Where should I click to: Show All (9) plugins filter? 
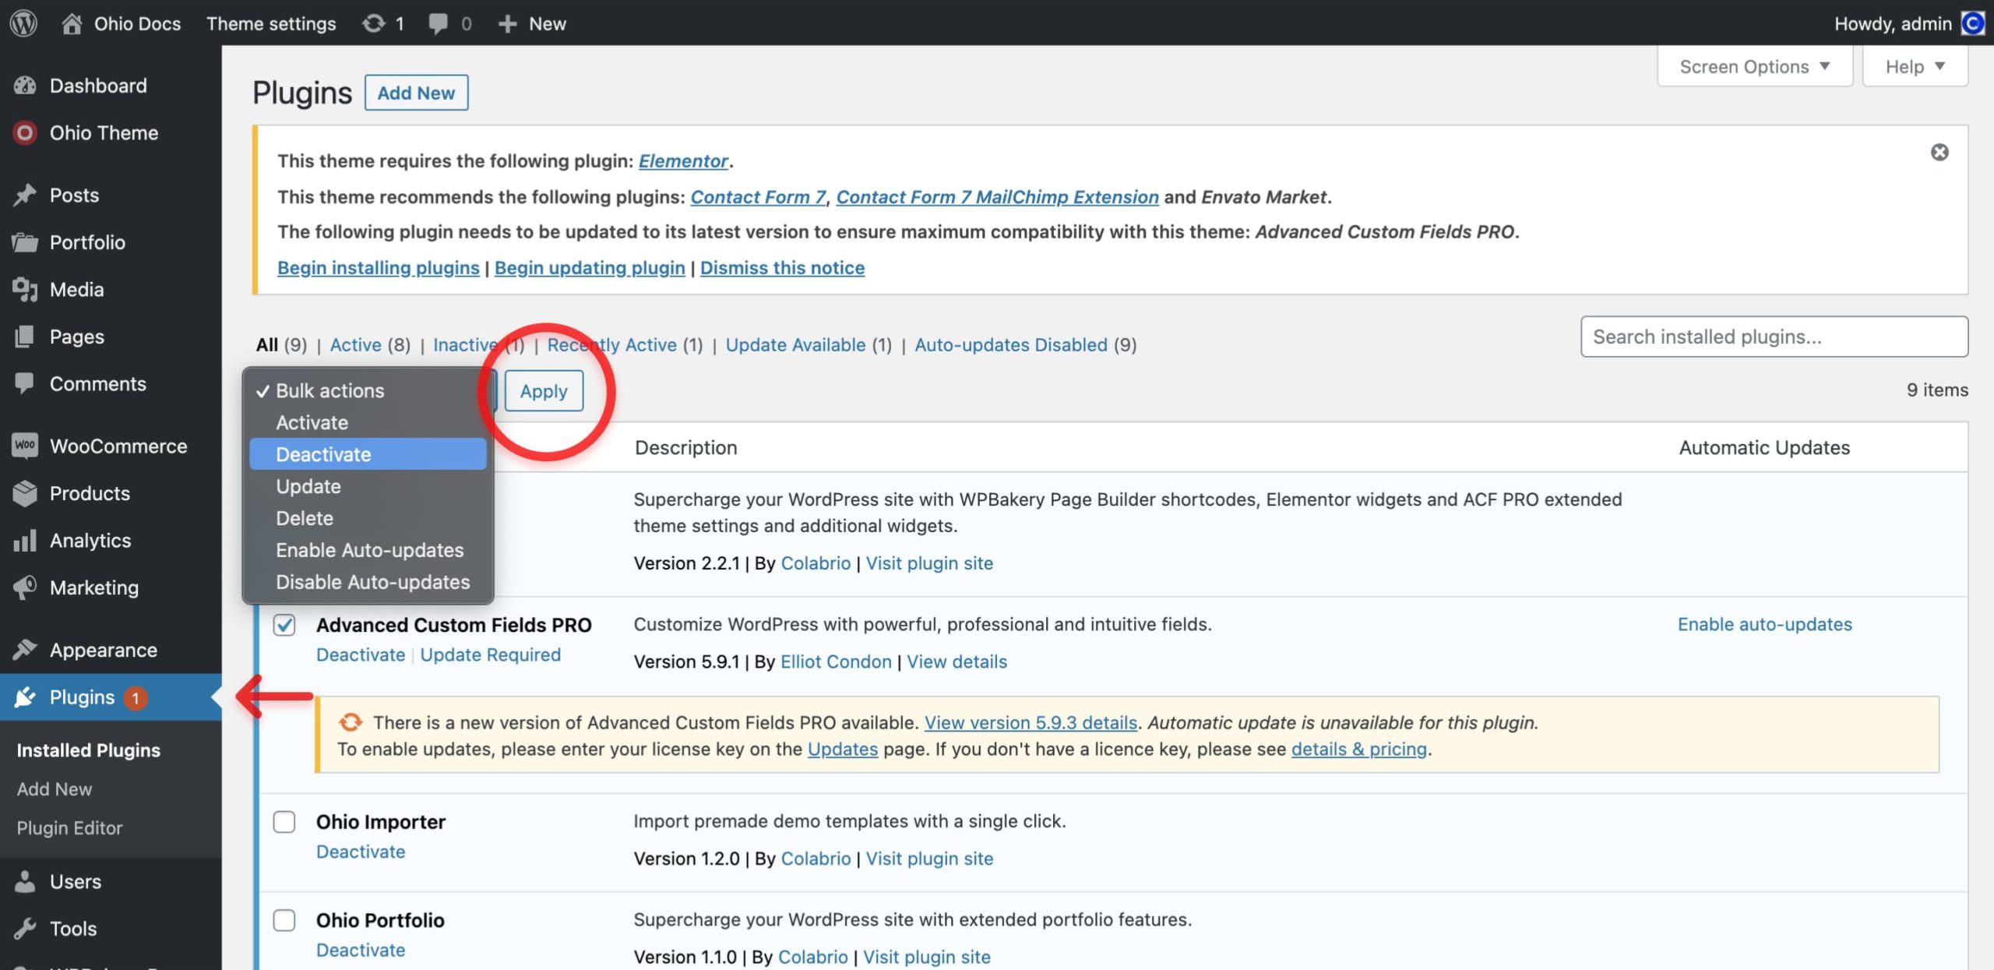281,344
